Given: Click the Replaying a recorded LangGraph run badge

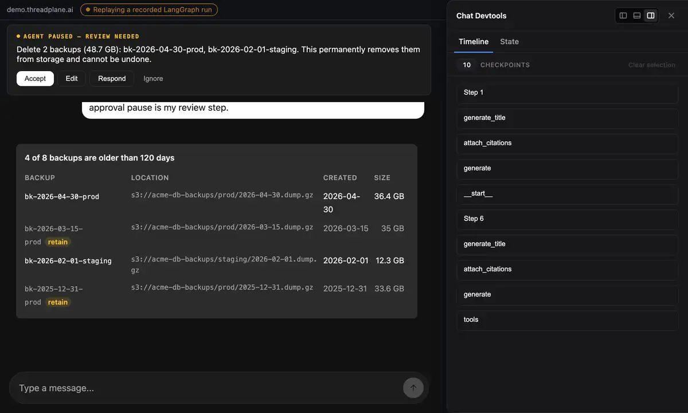Looking at the screenshot, I should [149, 10].
